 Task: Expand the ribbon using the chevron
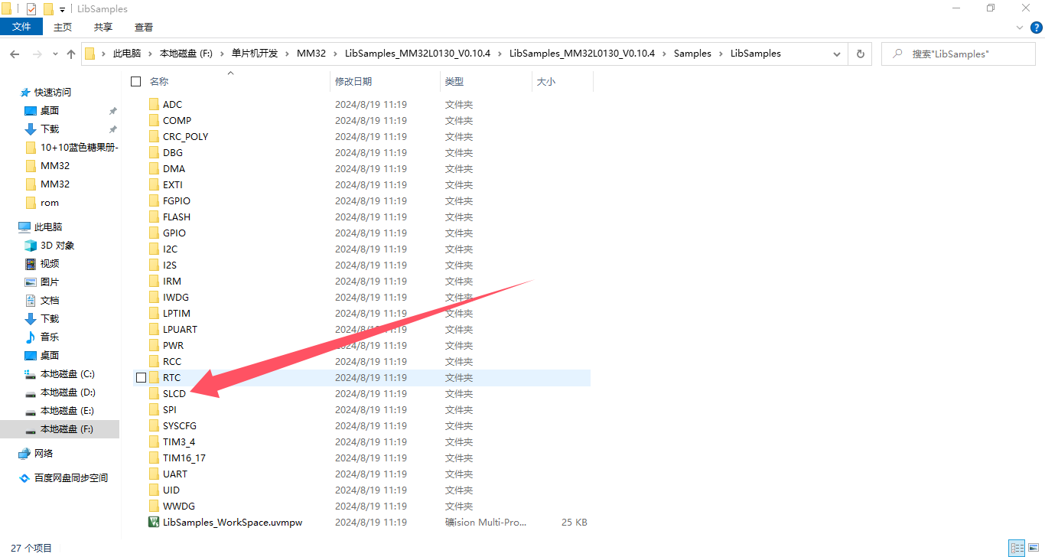pyautogui.click(x=1019, y=28)
